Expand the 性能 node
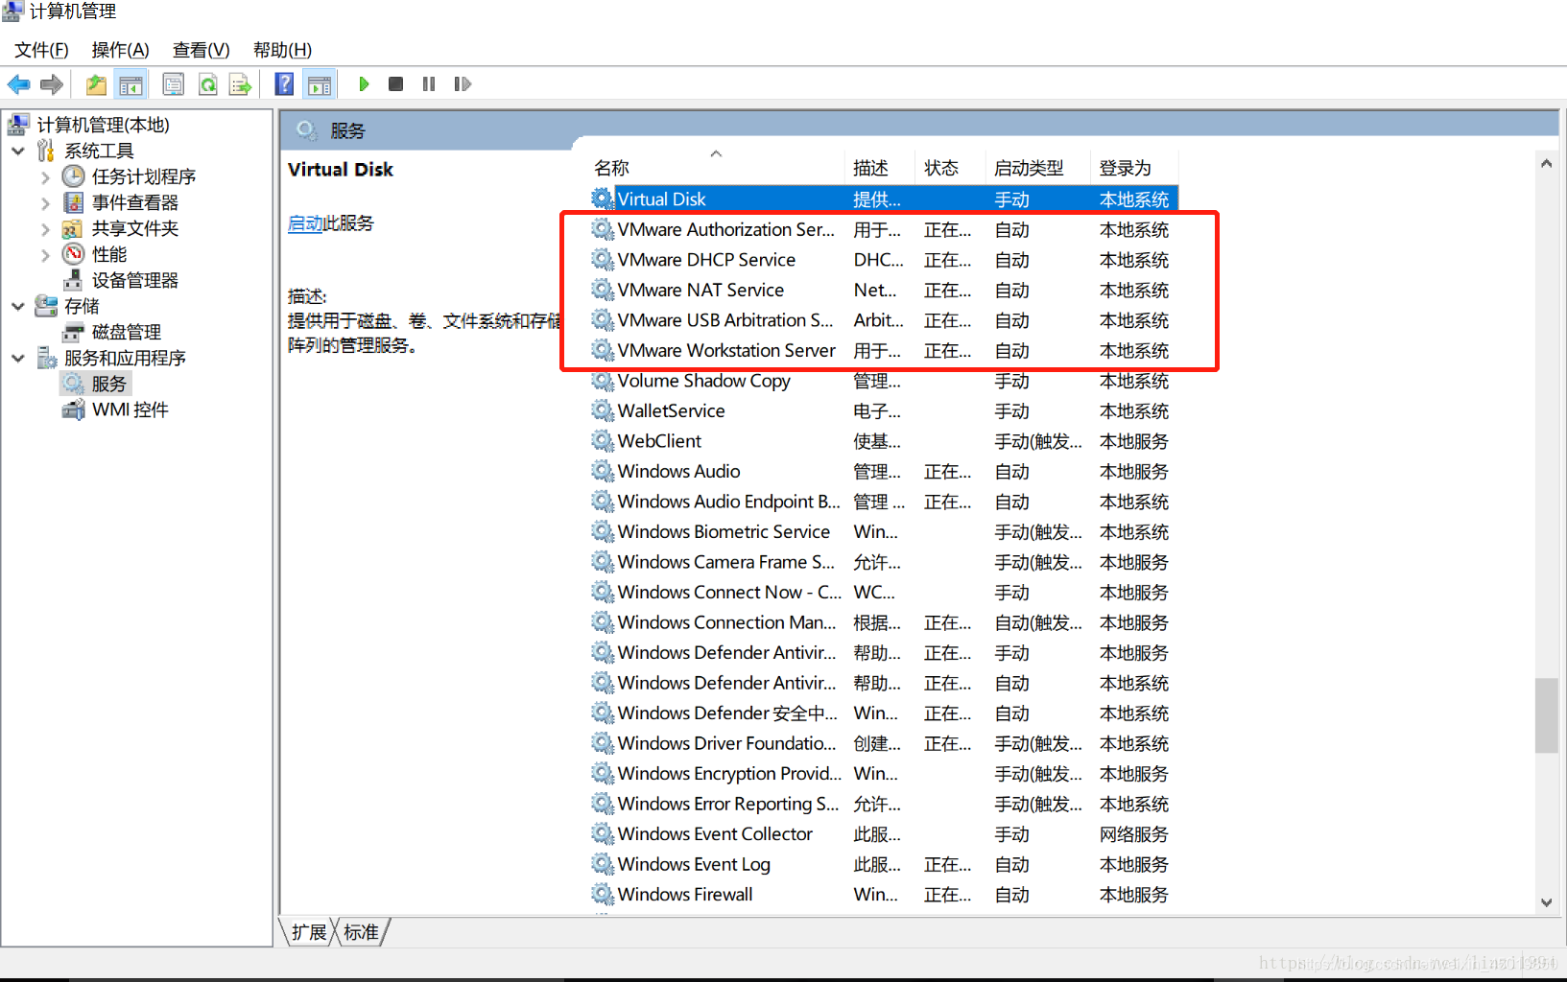The width and height of the screenshot is (1567, 982). pos(45,254)
